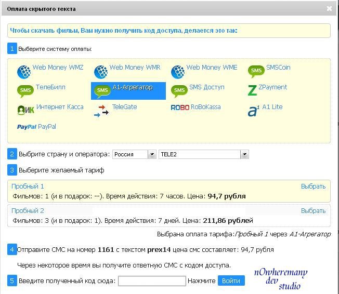The image size is (339, 294).
Task: Click Выбрать for Пробный 2 tariff
Action: pos(314,210)
